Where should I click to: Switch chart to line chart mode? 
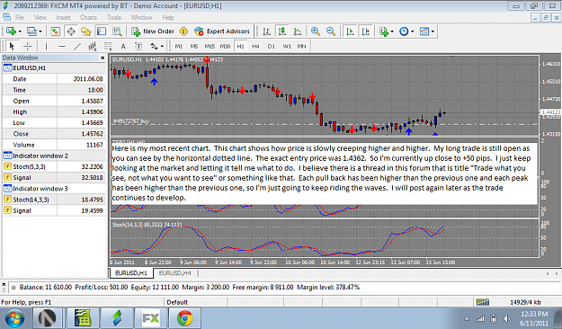pyautogui.click(x=298, y=31)
